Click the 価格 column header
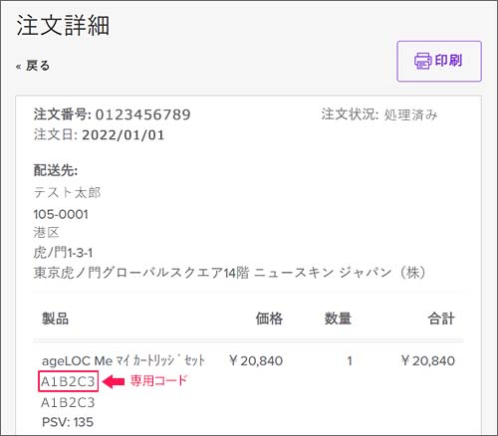Image resolution: width=498 pixels, height=436 pixels. [x=269, y=319]
